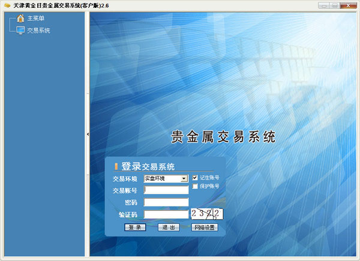Viewport: 360px width, 261px height.
Task: Open 网络设置 network settings
Action: click(205, 227)
